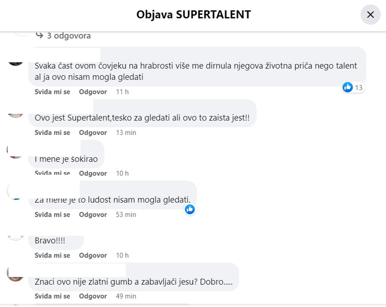386x307 pixels.
Task: Open the 49 min timestamp link
Action: coord(126,296)
